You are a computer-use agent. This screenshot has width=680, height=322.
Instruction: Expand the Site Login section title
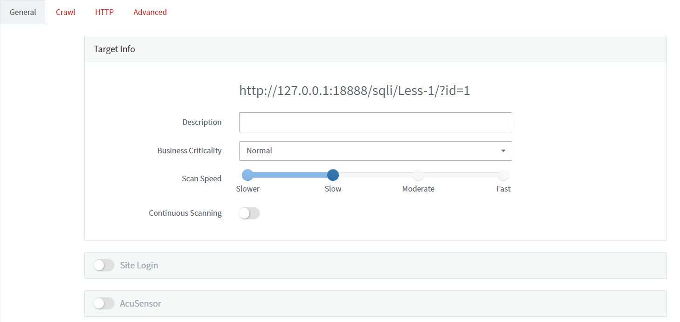click(x=139, y=265)
